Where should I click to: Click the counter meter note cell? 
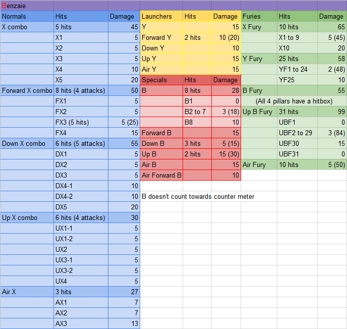pos(198,196)
